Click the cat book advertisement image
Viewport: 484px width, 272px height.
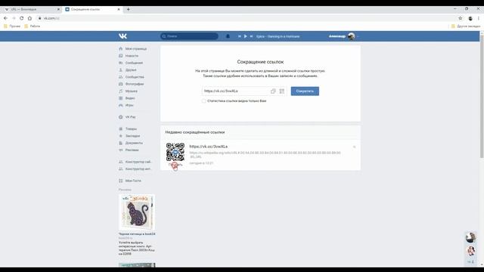pos(137,212)
